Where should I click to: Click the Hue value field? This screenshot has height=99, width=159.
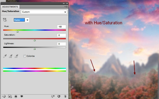pos(61,27)
